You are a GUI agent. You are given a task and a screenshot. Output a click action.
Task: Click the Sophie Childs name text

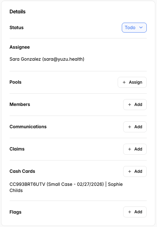pyautogui.click(x=66, y=187)
